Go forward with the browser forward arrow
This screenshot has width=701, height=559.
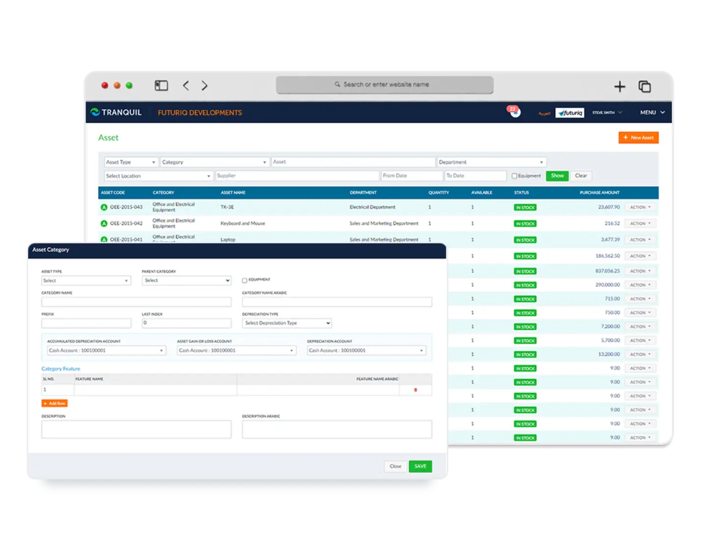coord(204,85)
